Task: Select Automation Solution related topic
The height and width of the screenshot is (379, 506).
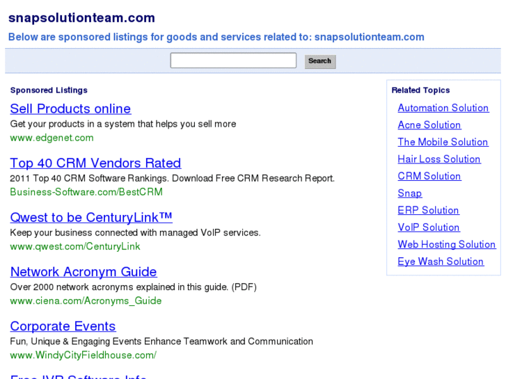Action: (443, 108)
